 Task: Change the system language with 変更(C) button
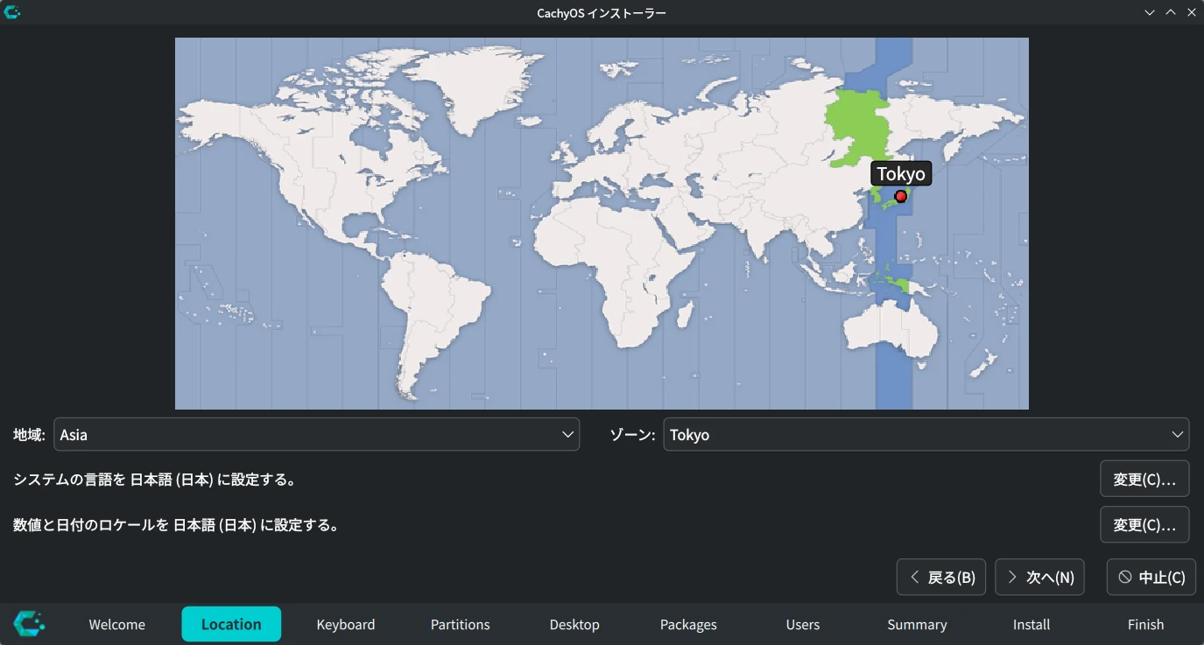[1144, 480]
